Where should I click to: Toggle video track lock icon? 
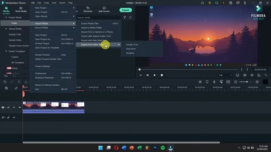click(8, 107)
